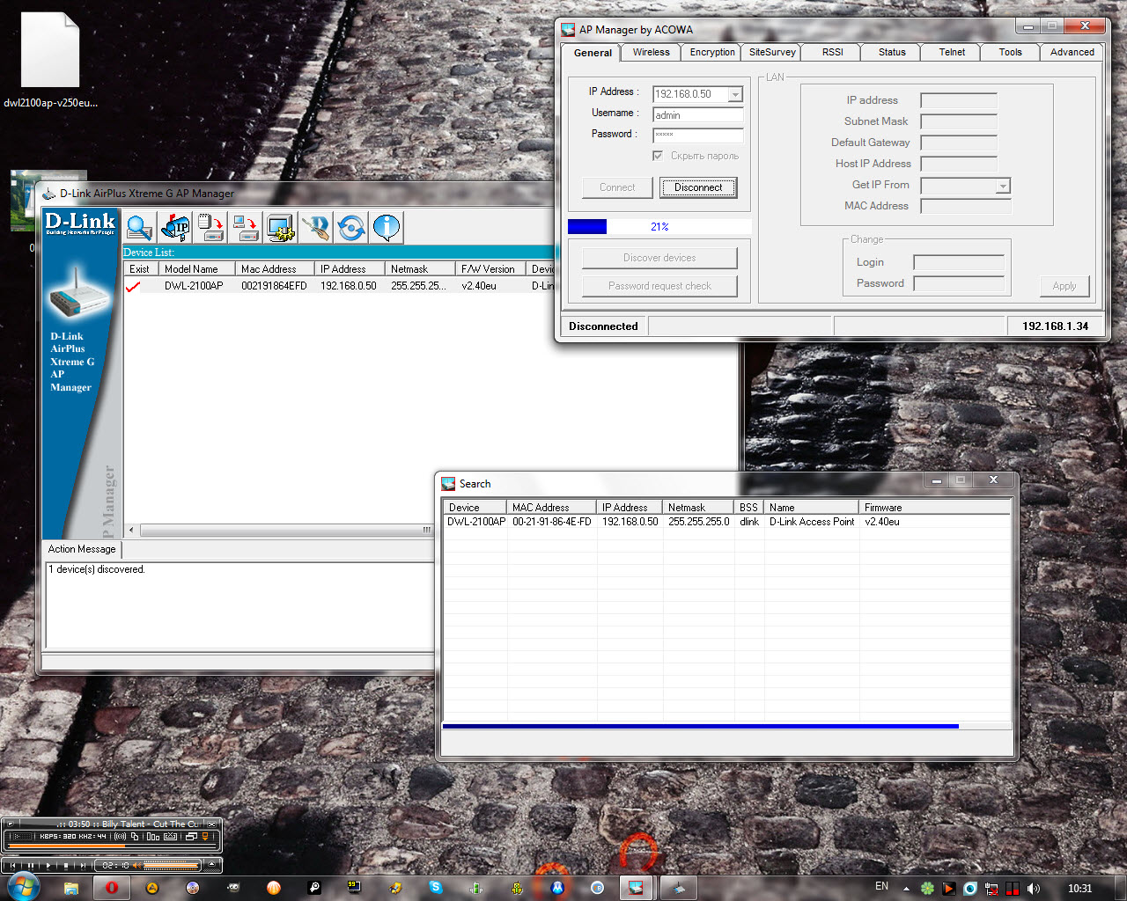Click the Default Gateway input field
The height and width of the screenshot is (901, 1127).
pyautogui.click(x=959, y=143)
